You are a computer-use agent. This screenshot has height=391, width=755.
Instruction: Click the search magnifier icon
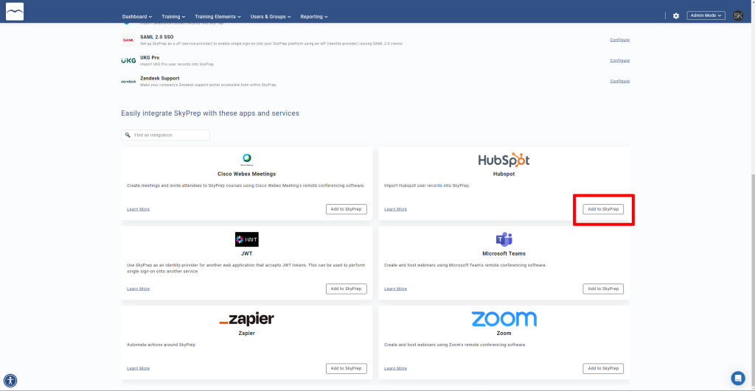[x=128, y=135]
